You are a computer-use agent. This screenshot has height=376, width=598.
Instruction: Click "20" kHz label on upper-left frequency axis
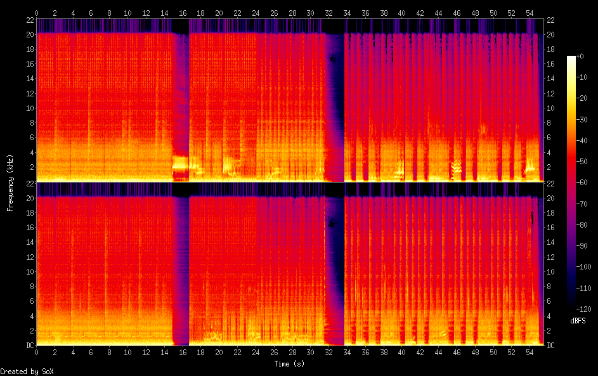tap(29, 34)
